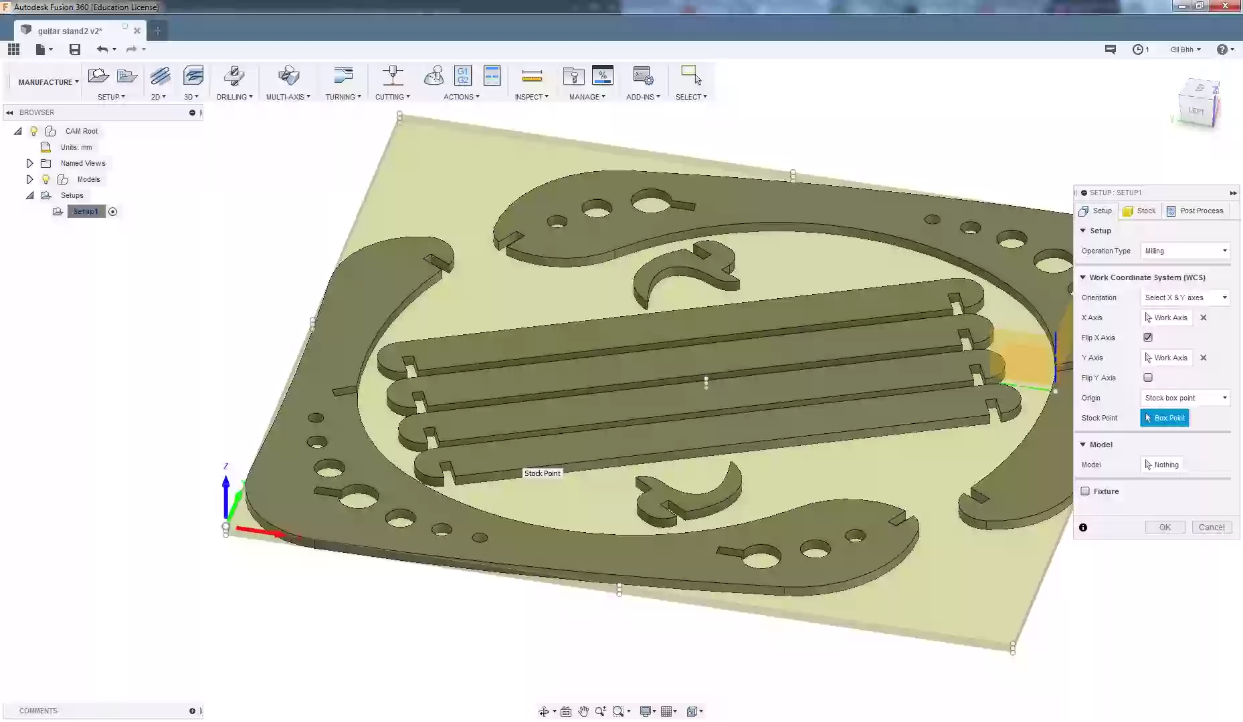Open the ACTIONS menu
The height and width of the screenshot is (722, 1243).
pyautogui.click(x=462, y=97)
